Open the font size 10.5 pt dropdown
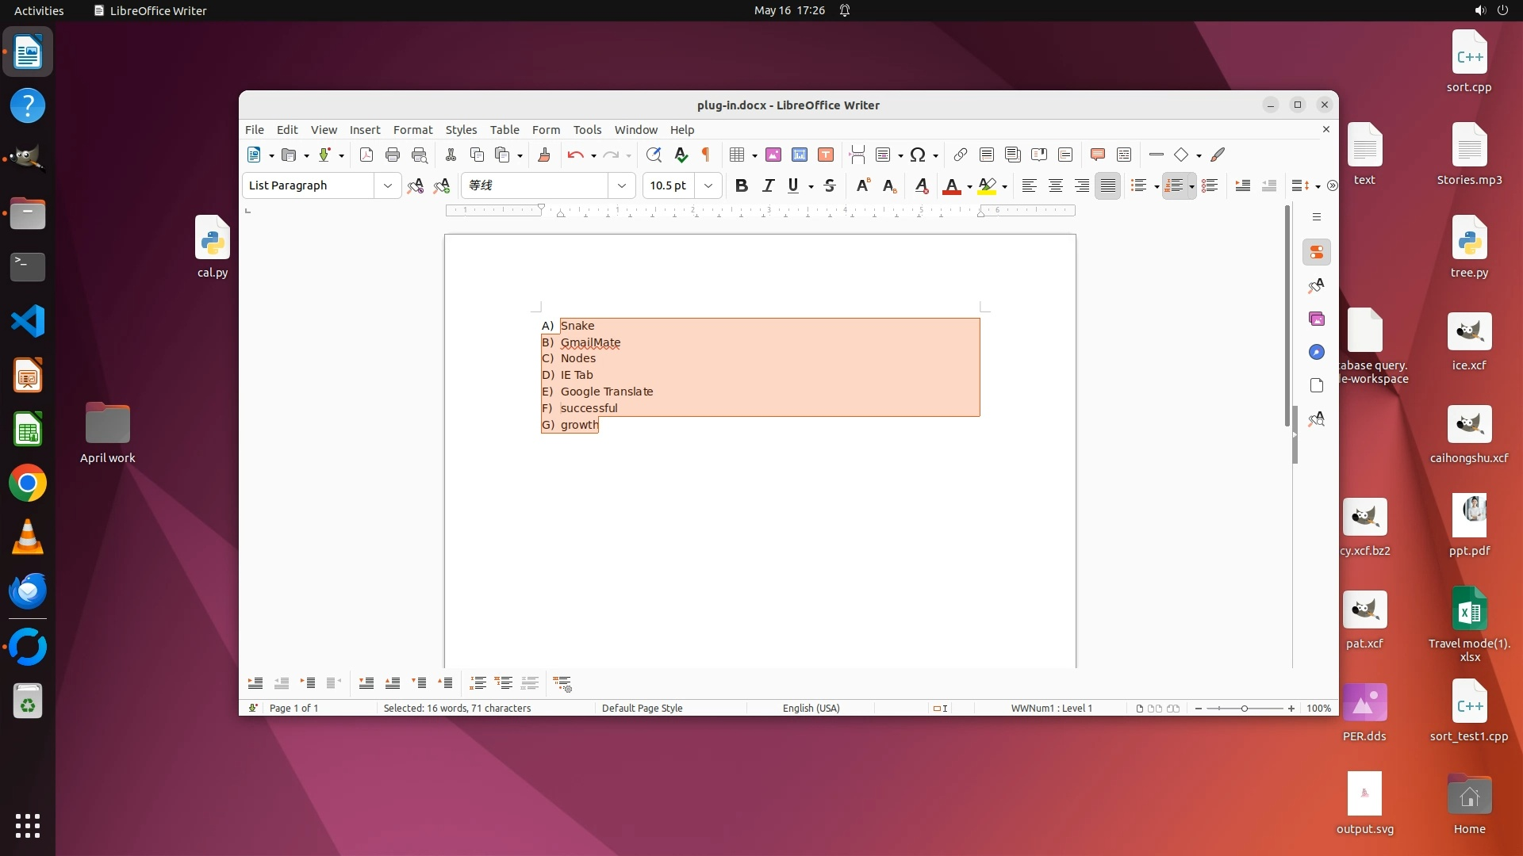Viewport: 1523px width, 856px height. coord(708,185)
